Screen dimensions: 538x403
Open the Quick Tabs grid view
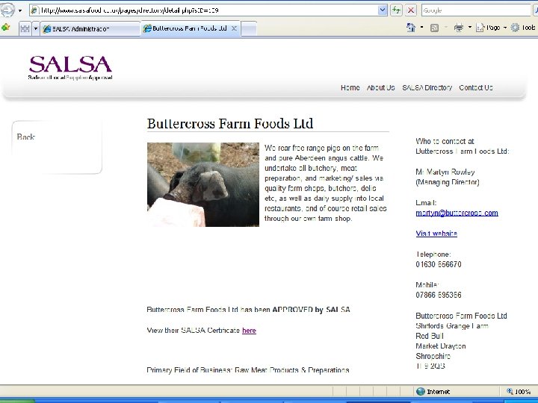[25, 28]
